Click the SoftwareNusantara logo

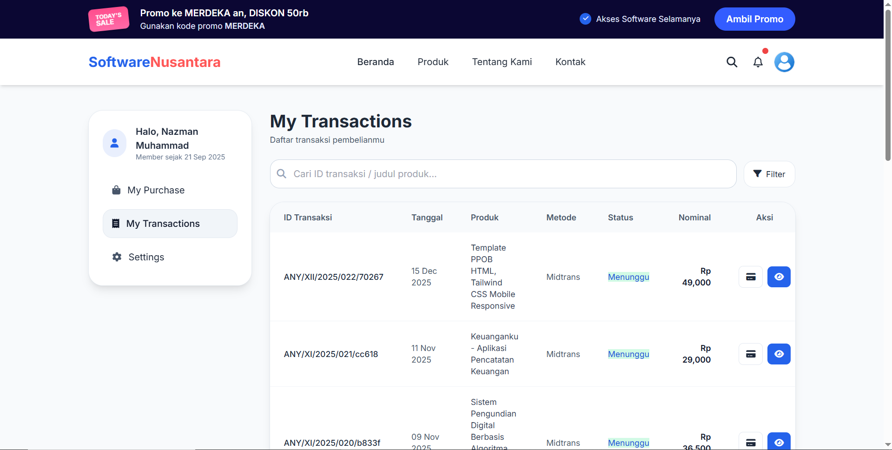pyautogui.click(x=154, y=62)
